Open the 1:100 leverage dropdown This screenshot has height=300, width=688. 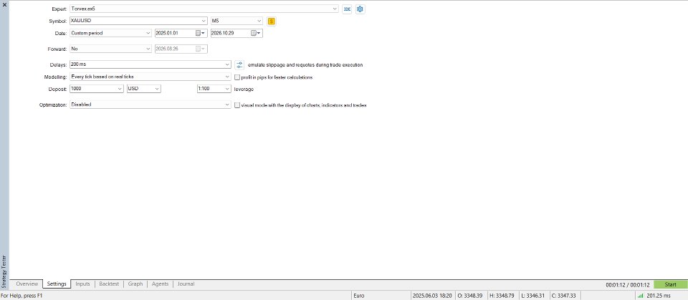point(227,89)
